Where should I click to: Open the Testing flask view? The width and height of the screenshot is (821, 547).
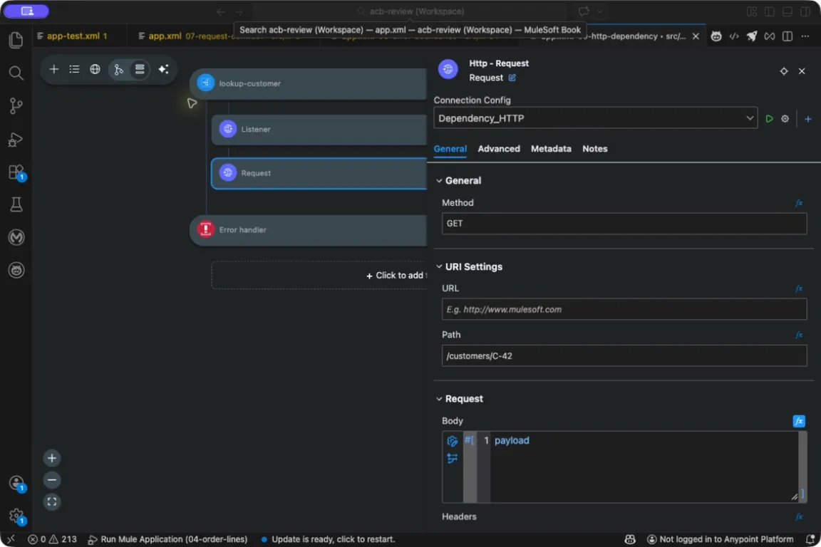tap(16, 204)
